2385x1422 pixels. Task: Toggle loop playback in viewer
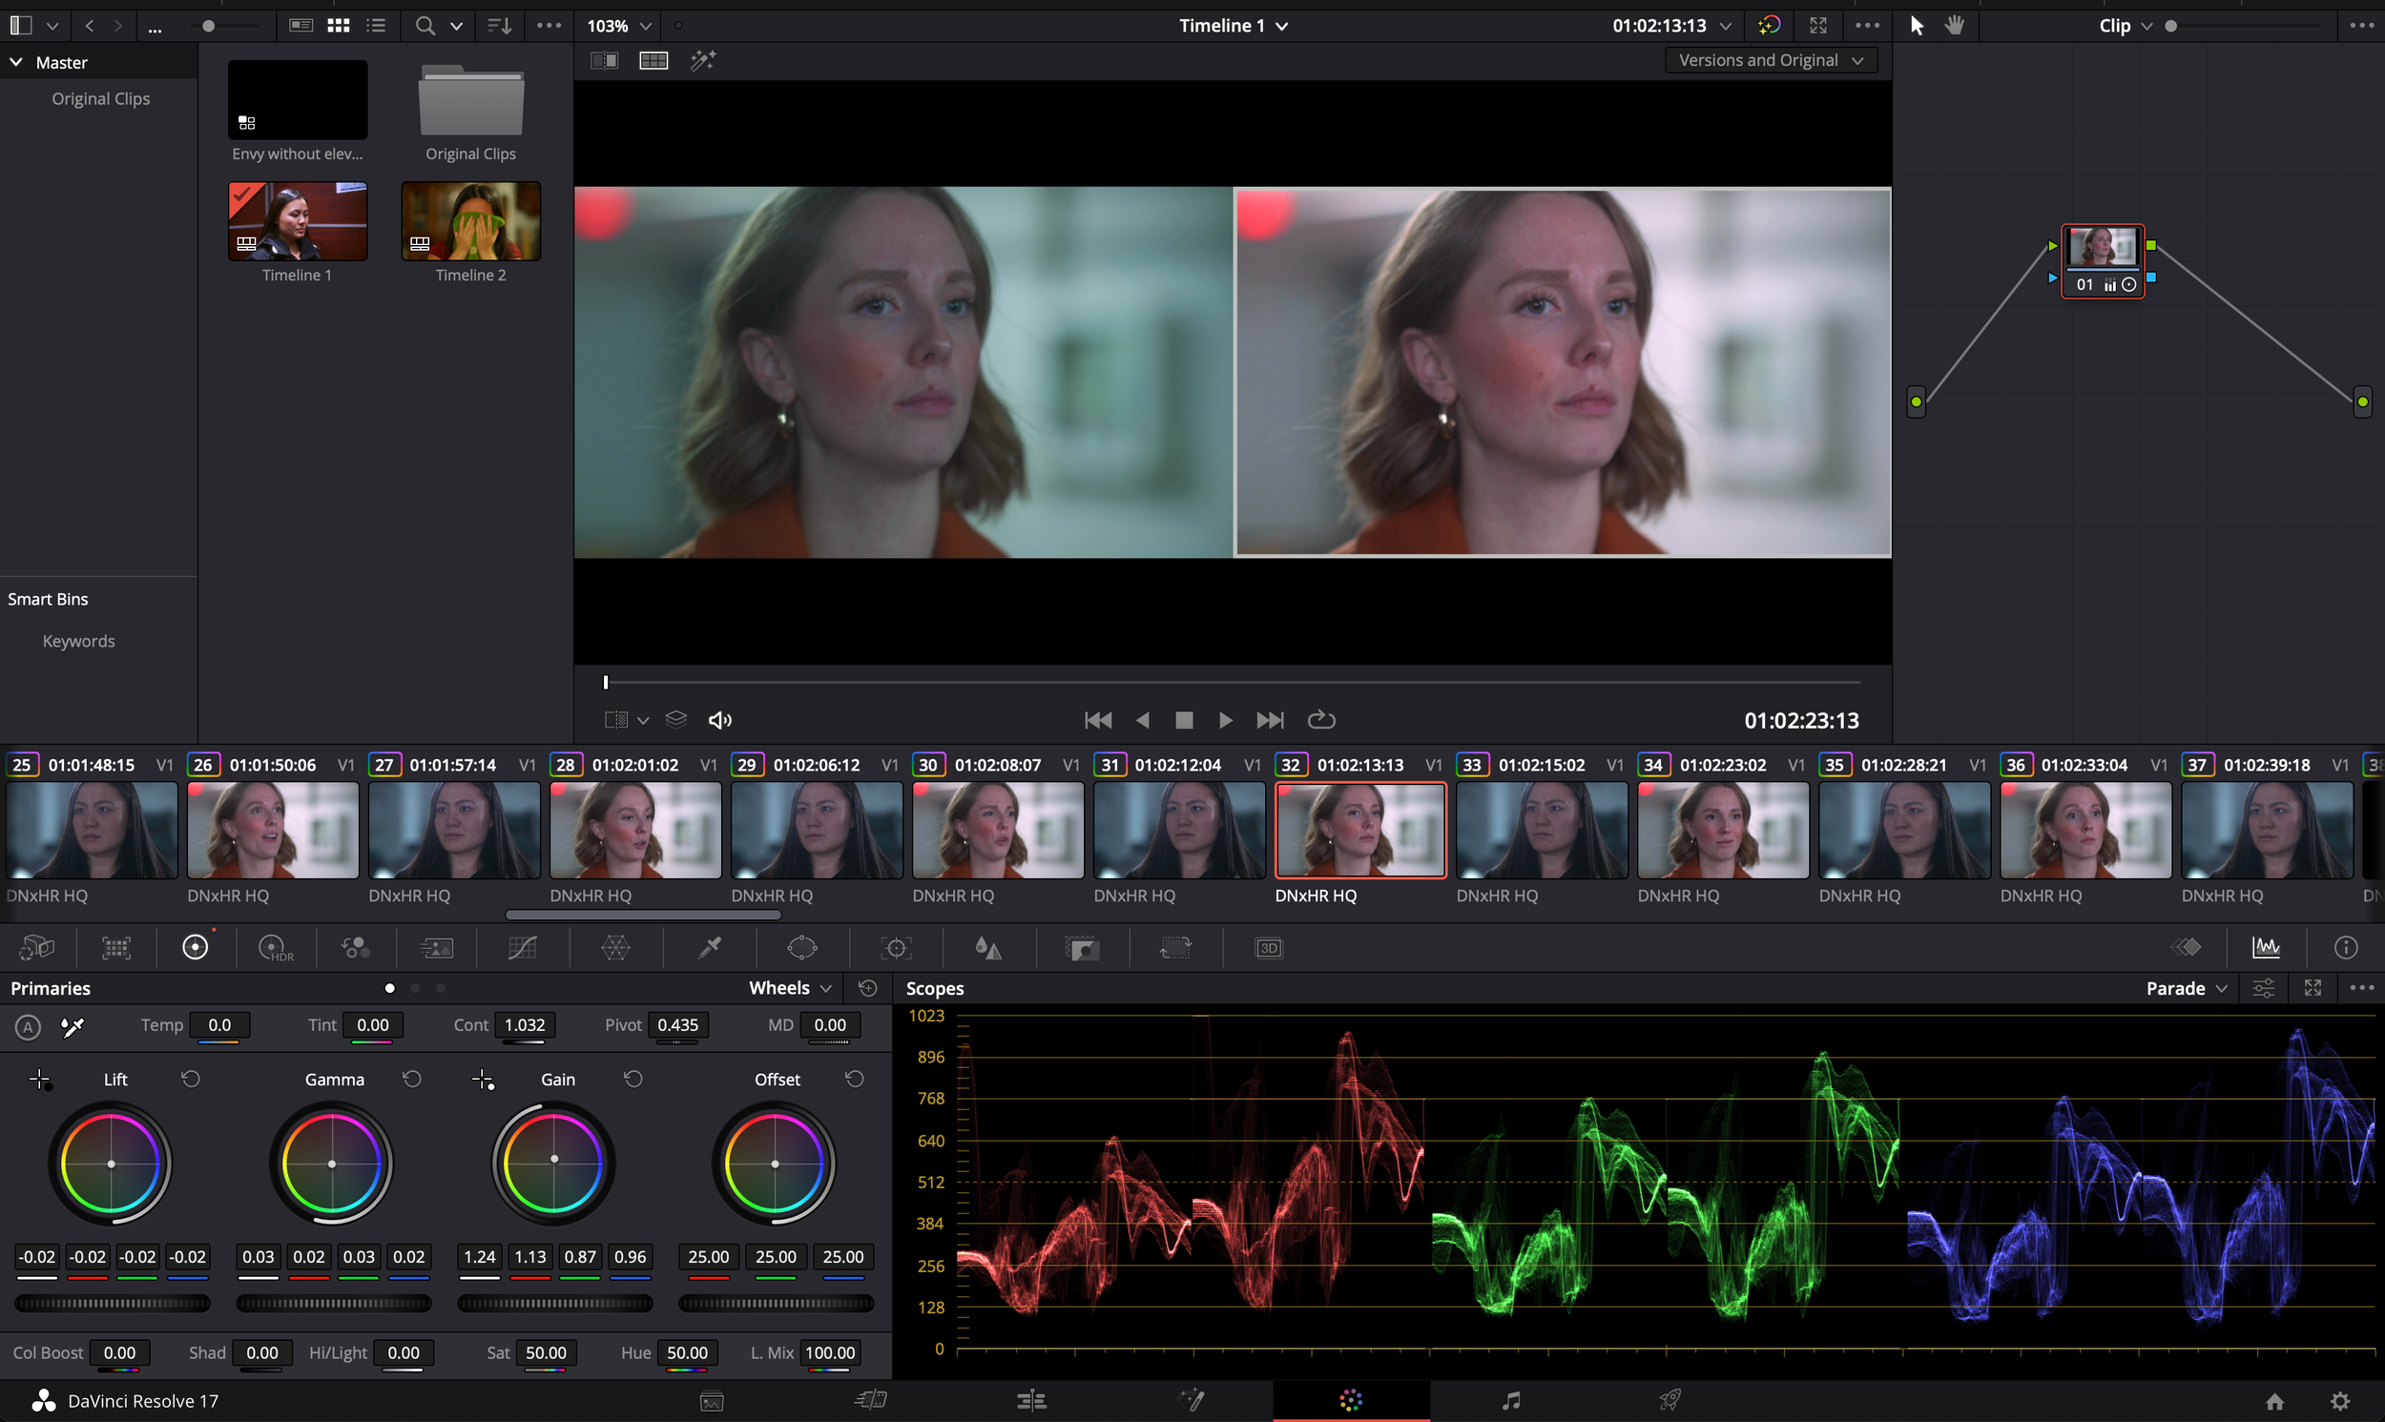(x=1321, y=720)
